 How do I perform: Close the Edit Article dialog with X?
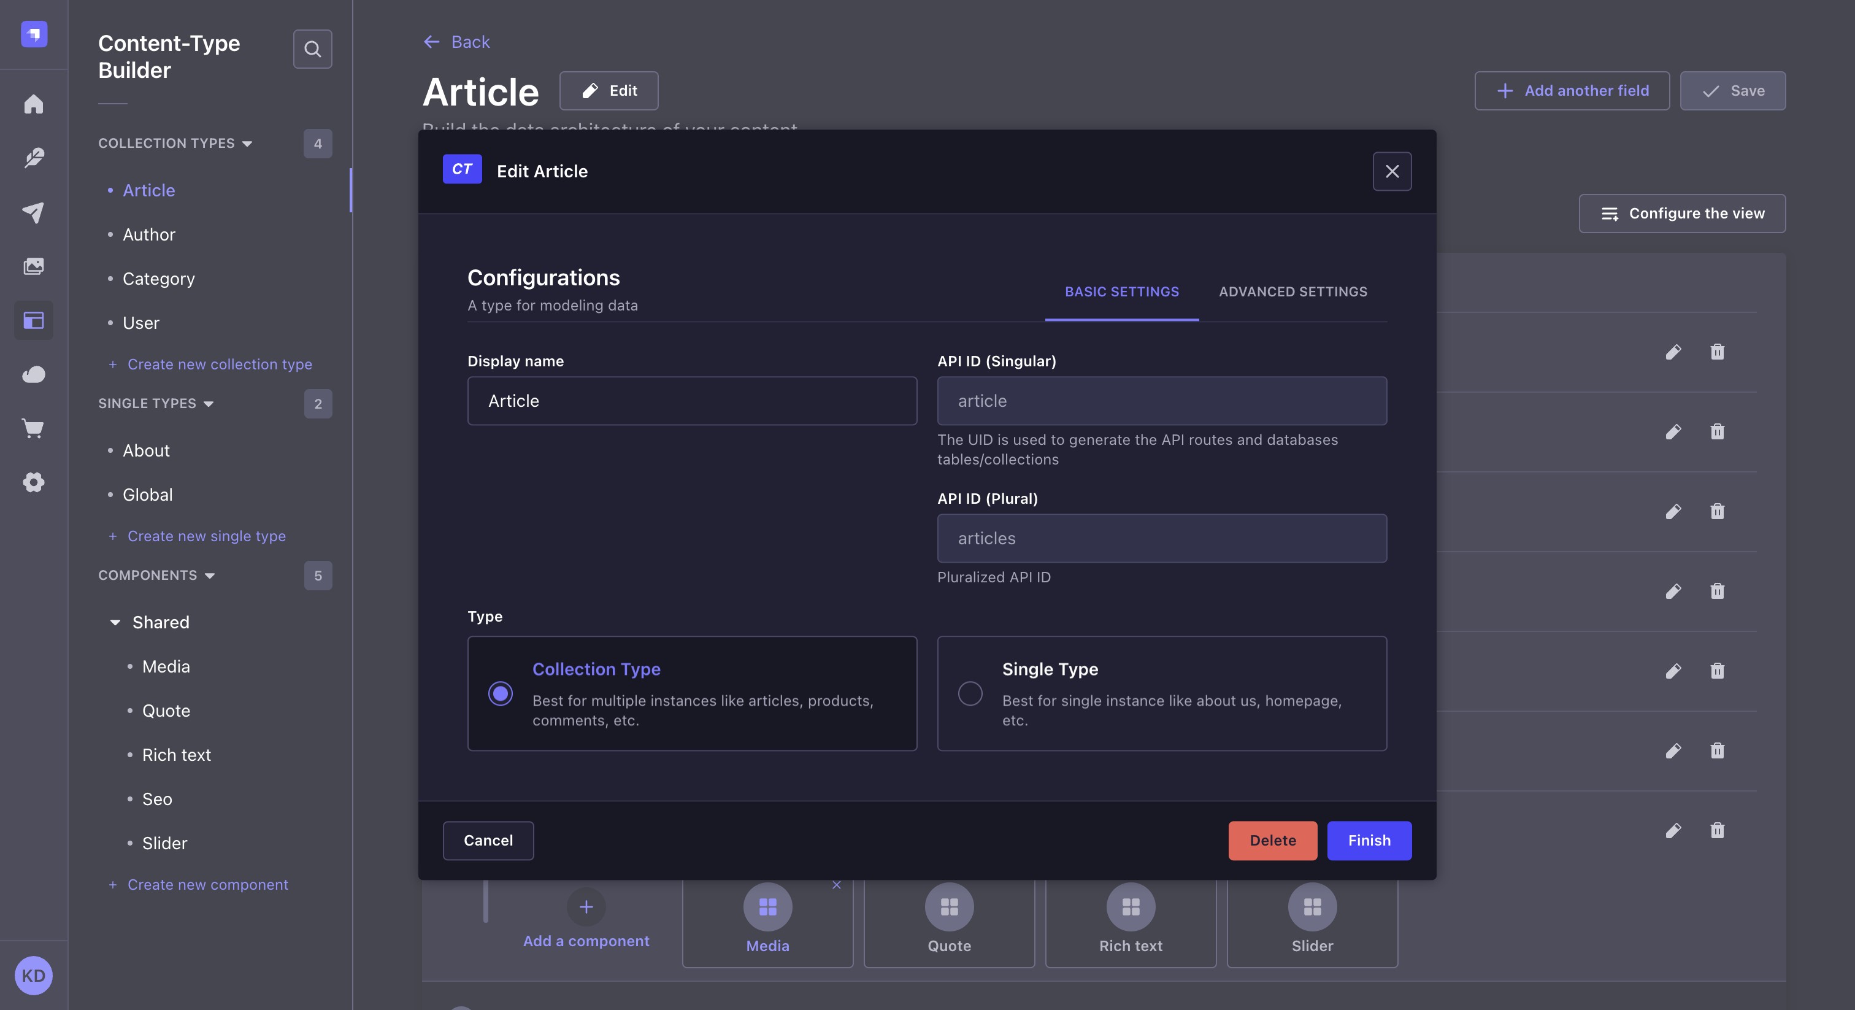coord(1392,171)
